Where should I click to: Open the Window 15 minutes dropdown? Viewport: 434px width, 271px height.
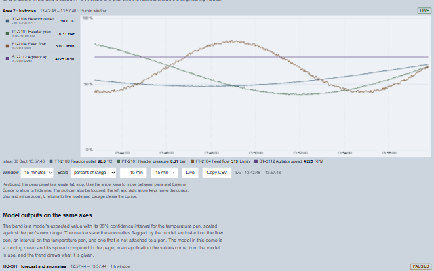pos(37,173)
